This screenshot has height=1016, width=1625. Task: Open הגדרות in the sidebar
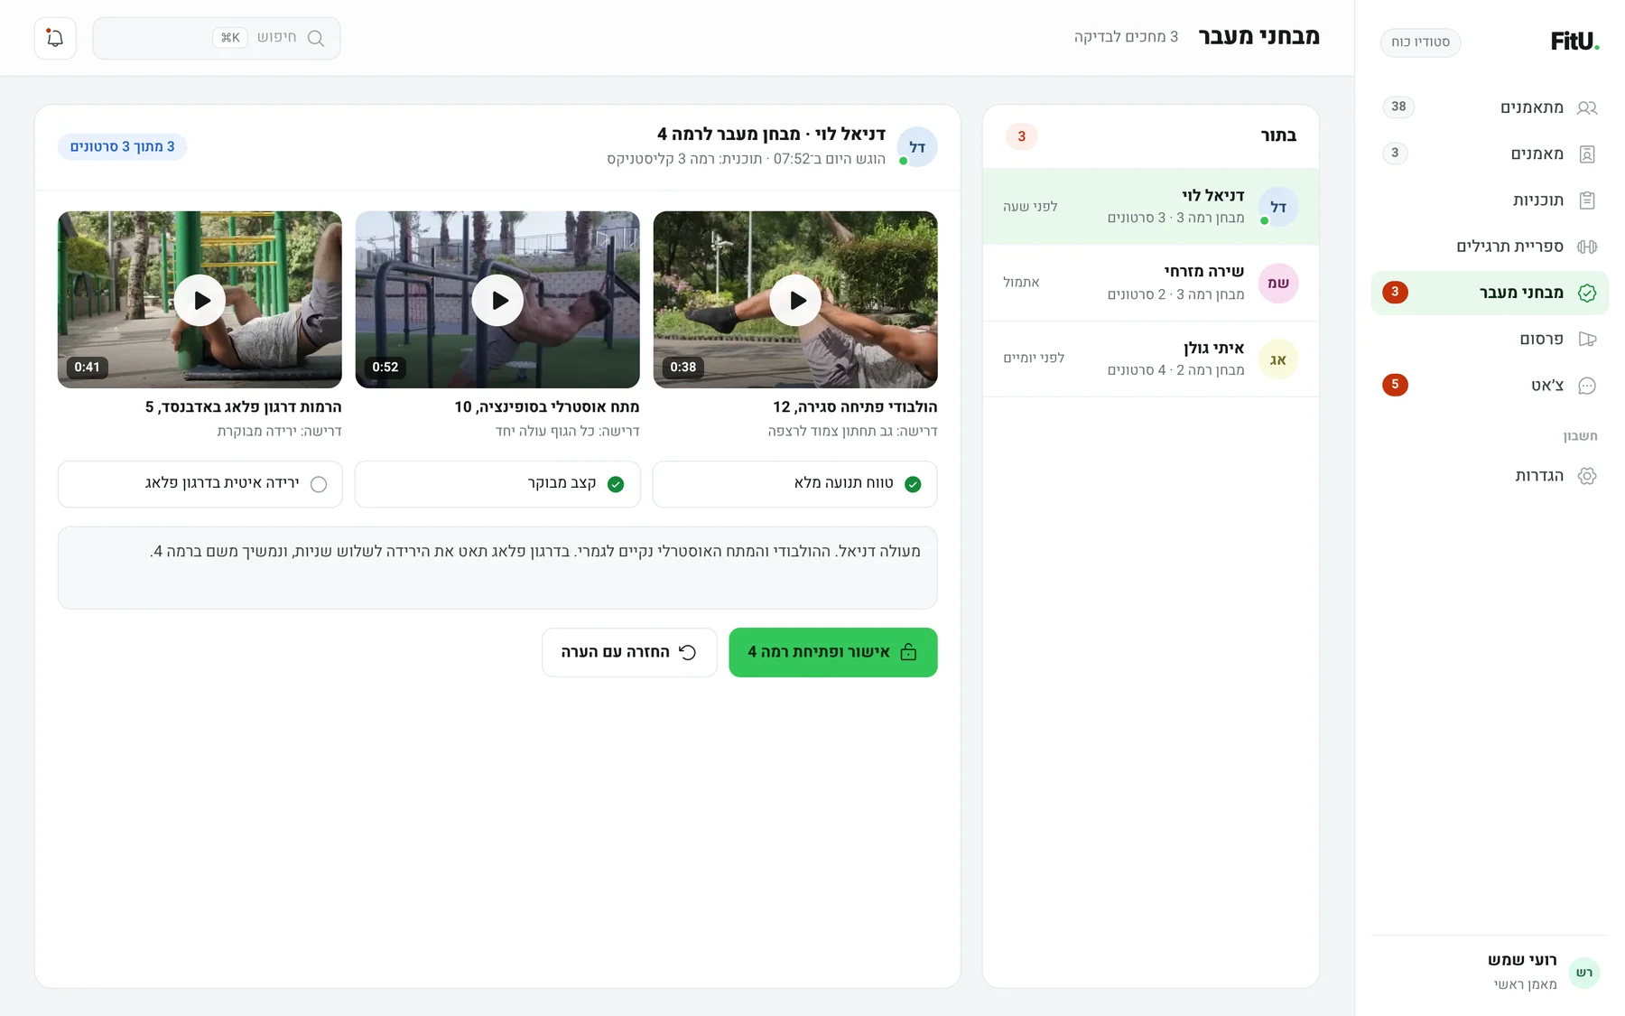[x=1490, y=476]
